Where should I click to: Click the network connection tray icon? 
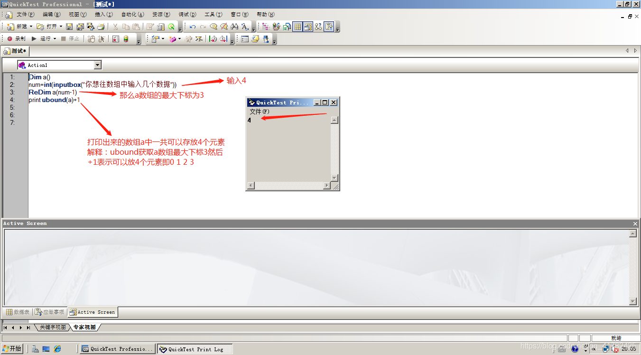[606, 349]
